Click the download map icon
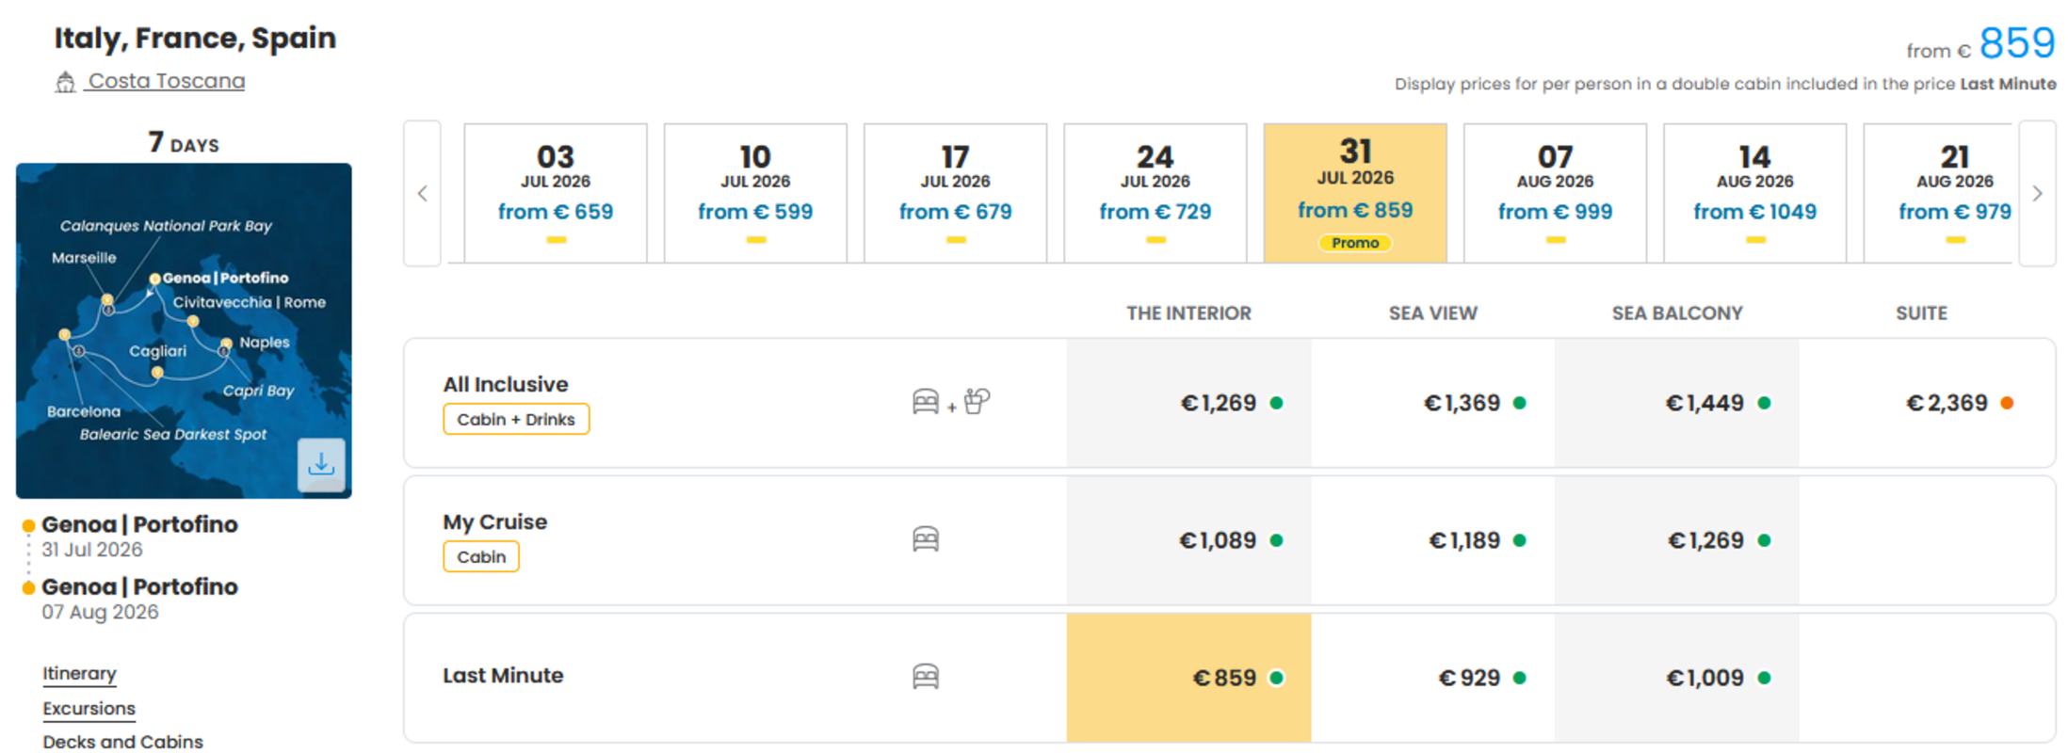 point(321,464)
